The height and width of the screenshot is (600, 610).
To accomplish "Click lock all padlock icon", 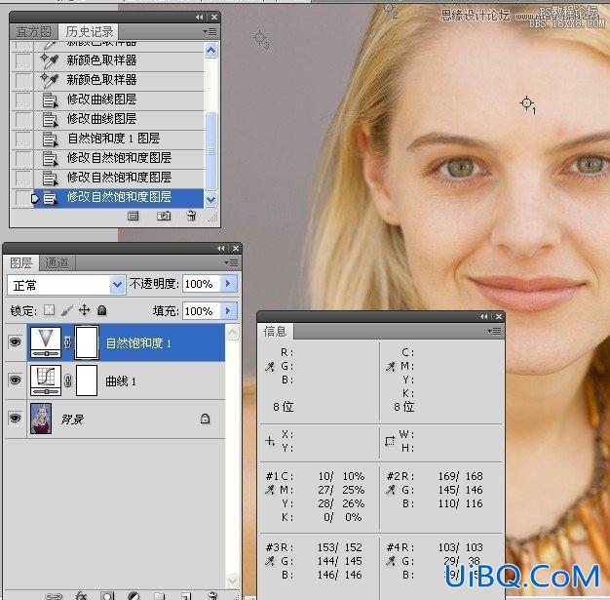I will pos(102,310).
